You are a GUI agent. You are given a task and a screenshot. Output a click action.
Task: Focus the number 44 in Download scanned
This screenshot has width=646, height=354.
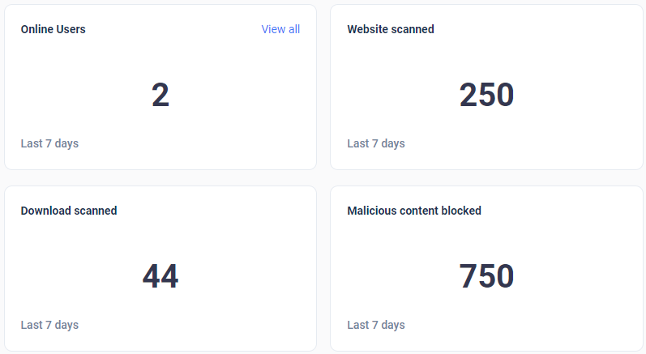pyautogui.click(x=160, y=275)
